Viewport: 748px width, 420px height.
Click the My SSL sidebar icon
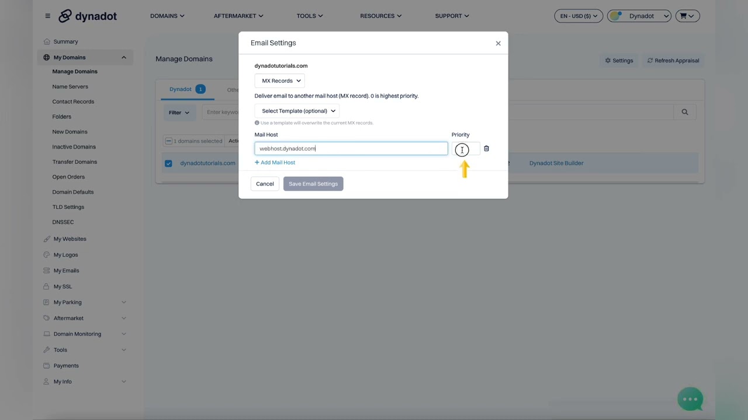(47, 286)
